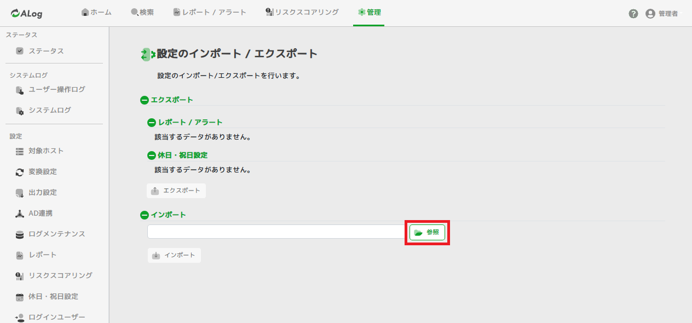The height and width of the screenshot is (323, 692).
Task: Click the 出力設定 icon
Action: pos(20,193)
